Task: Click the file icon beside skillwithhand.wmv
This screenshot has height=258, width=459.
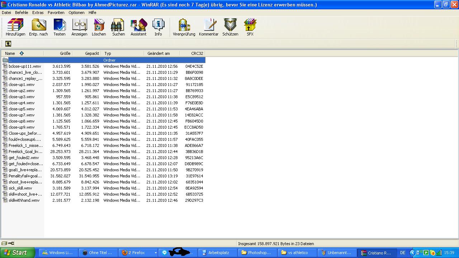Action: tap(5, 200)
